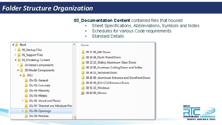Click the 2012 folder icon
The image size is (222, 125).
pos(24,75)
